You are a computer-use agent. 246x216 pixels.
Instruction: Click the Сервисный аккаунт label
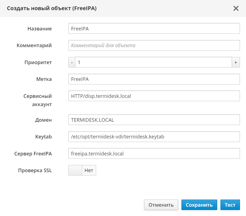[38, 100]
